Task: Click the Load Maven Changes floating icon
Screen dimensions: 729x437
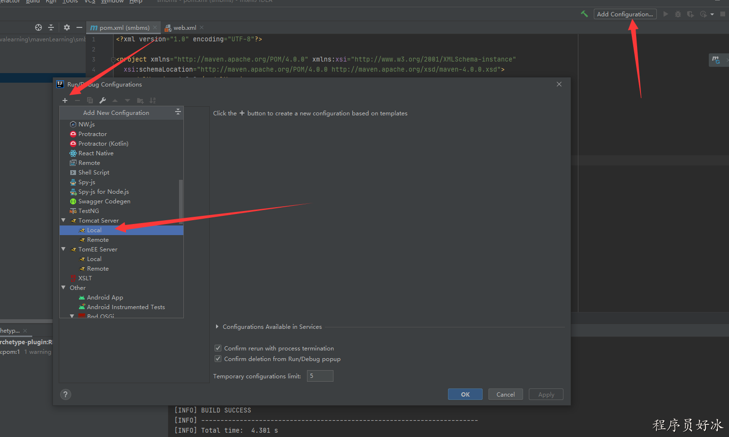Action: point(716,60)
